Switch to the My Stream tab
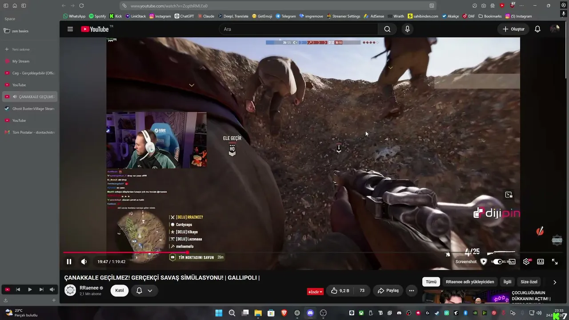The image size is (569, 320). [29, 61]
